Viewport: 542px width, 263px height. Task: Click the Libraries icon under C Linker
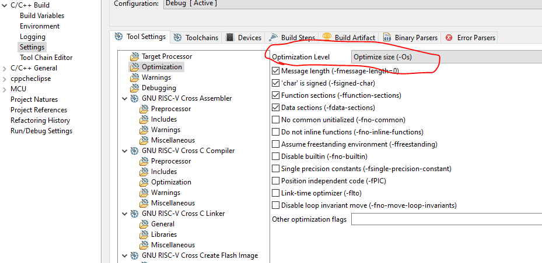tap(144, 234)
